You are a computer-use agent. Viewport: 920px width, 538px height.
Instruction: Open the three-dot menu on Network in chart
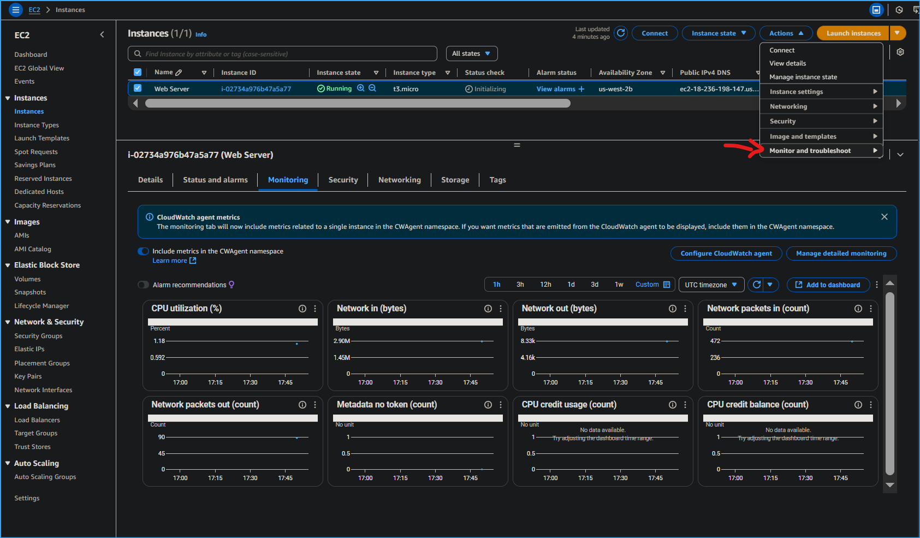click(x=500, y=308)
